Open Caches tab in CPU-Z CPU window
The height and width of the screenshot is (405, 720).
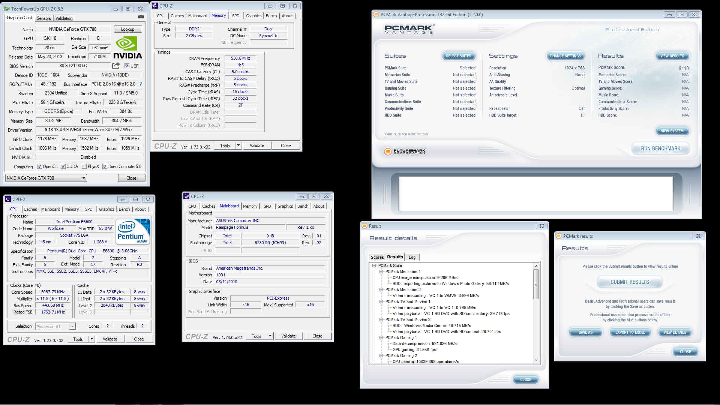(x=30, y=209)
